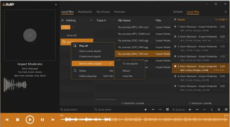The image size is (230, 127).
Task: Click Play all icon in context menu
Action: (x=75, y=46)
